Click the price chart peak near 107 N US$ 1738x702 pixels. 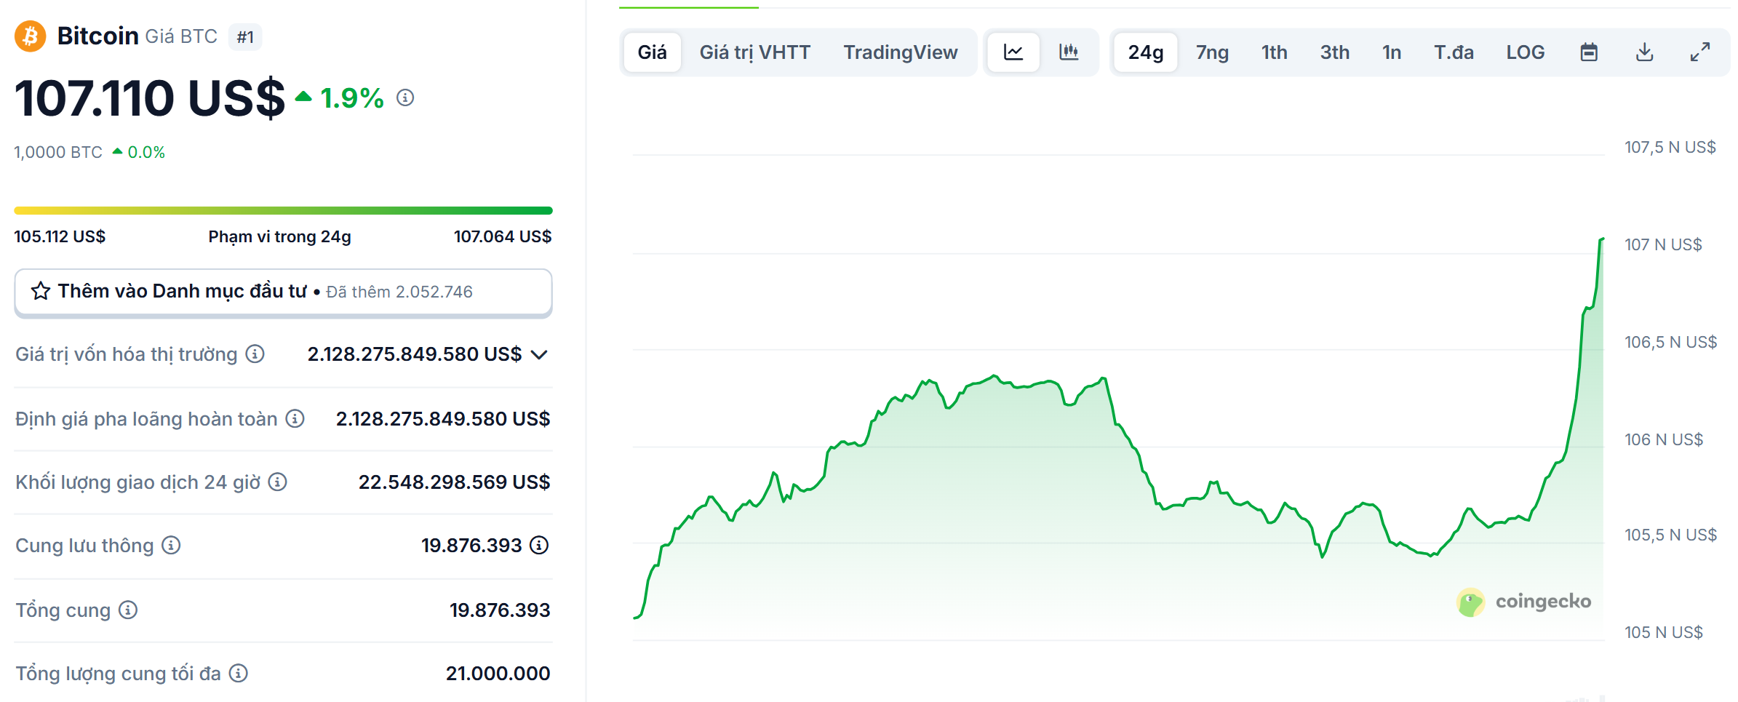pyautogui.click(x=1601, y=239)
